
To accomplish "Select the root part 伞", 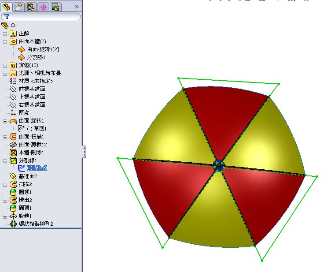I will tap(13, 26).
